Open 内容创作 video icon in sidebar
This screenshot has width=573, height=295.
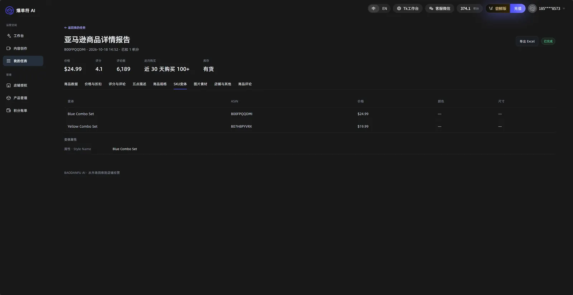pos(9,48)
